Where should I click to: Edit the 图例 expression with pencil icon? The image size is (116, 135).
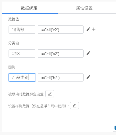tap(88, 77)
